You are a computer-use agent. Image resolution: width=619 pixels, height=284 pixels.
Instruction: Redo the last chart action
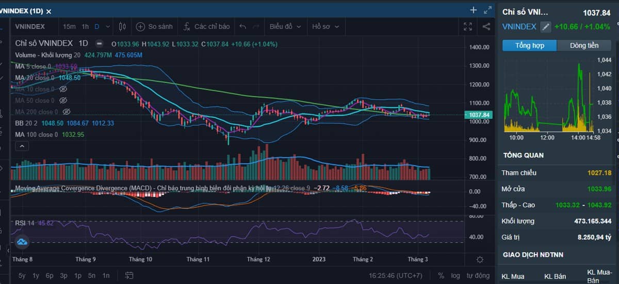[257, 26]
